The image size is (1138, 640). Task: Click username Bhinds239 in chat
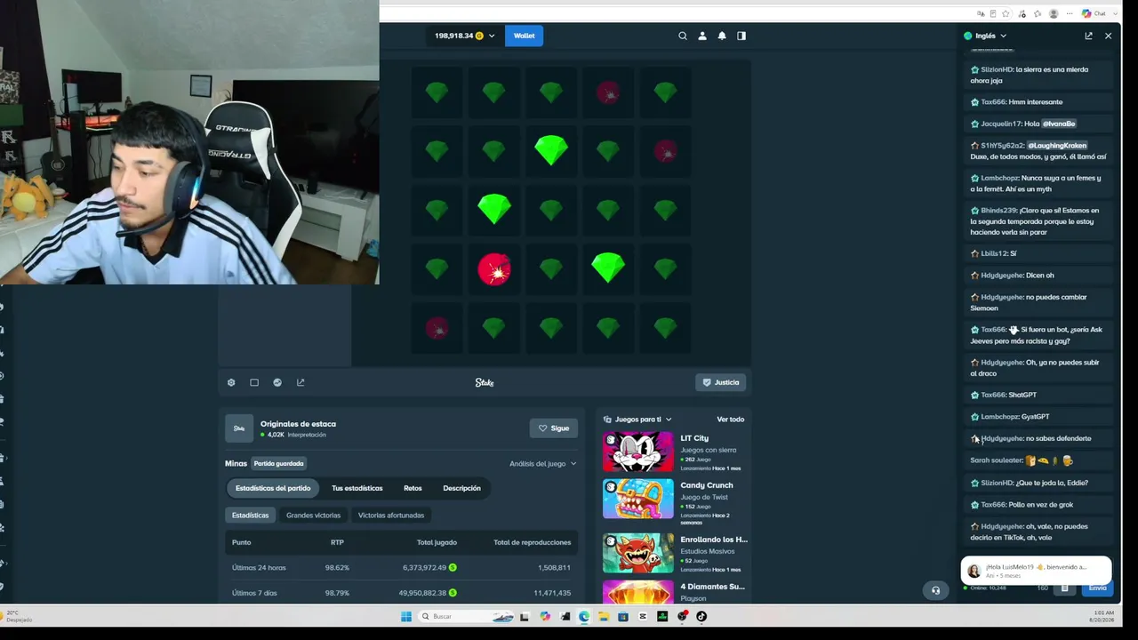[999, 211]
